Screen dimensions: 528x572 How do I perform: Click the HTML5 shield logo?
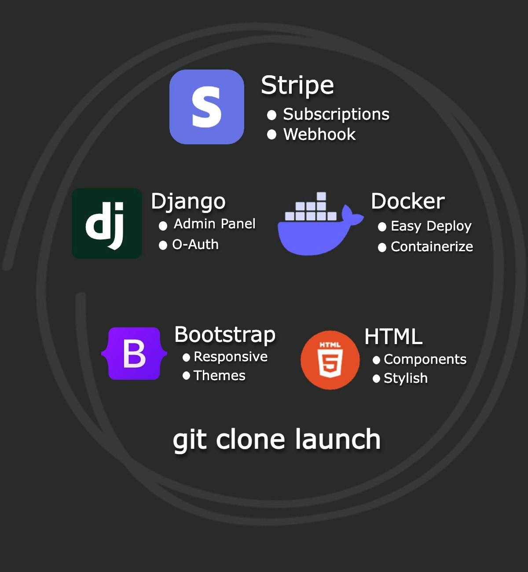coord(330,360)
